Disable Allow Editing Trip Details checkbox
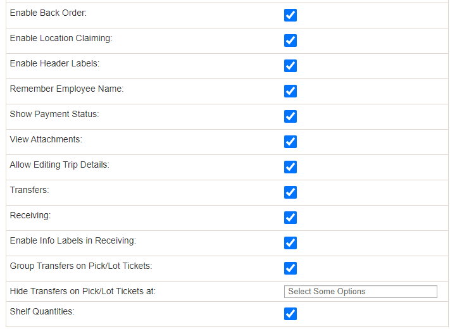This screenshot has width=450, height=329. click(x=290, y=167)
